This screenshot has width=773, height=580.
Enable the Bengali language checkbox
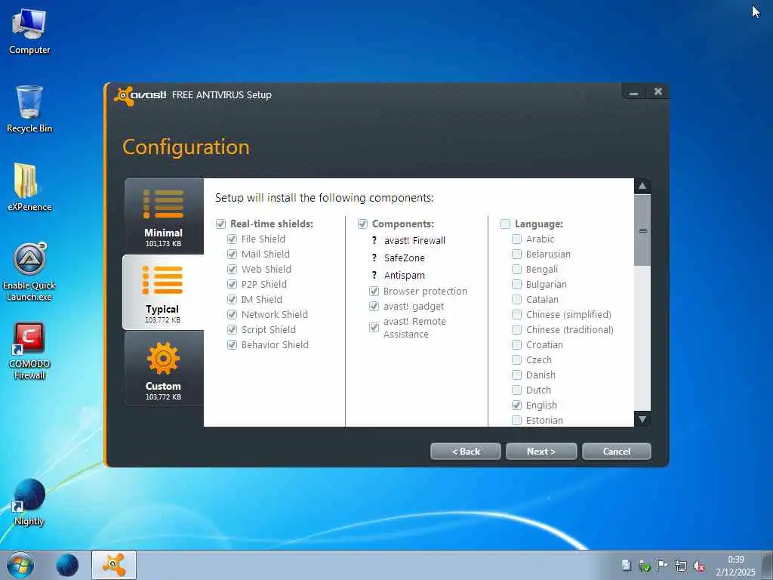click(x=516, y=270)
